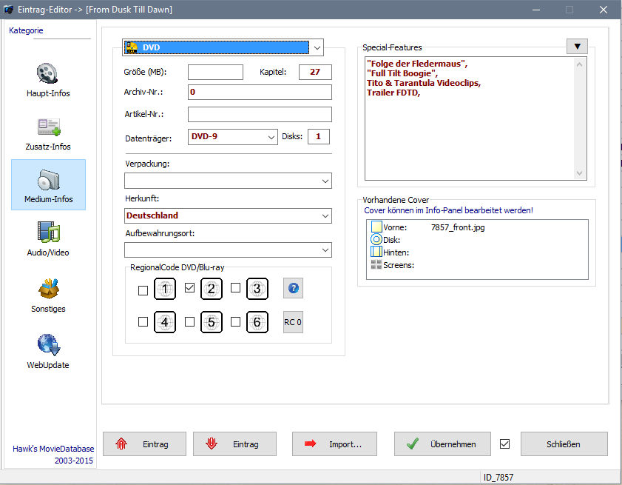622x485 pixels.
Task: Switch to the Audio/Video label
Action: pyautogui.click(x=48, y=252)
